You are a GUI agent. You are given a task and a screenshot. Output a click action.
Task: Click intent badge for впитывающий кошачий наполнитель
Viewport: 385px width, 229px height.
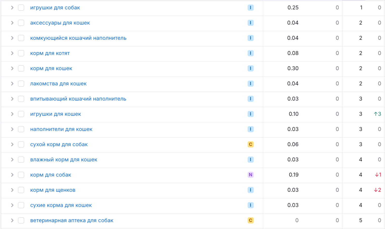point(250,99)
